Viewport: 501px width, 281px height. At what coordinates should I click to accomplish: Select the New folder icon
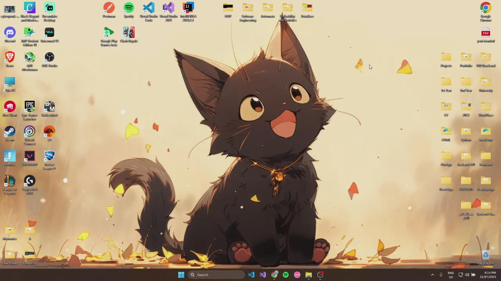[x=10, y=258]
